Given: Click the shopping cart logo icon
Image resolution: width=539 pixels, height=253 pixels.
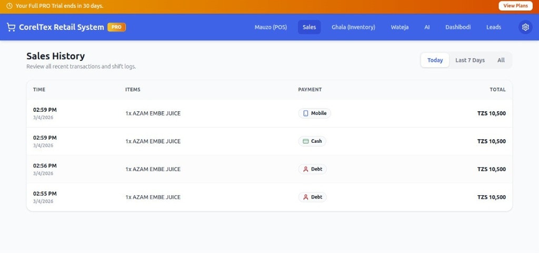Looking at the screenshot, I should click(x=11, y=27).
